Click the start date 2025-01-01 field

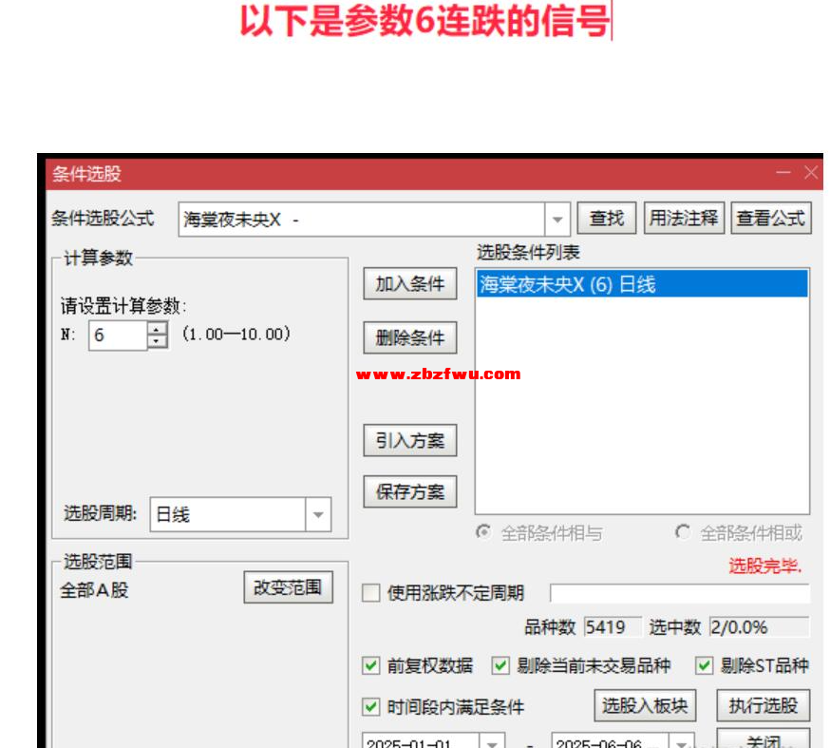pos(421,741)
